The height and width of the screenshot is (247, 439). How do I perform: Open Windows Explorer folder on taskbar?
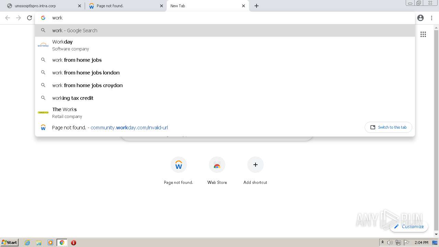pos(39,243)
